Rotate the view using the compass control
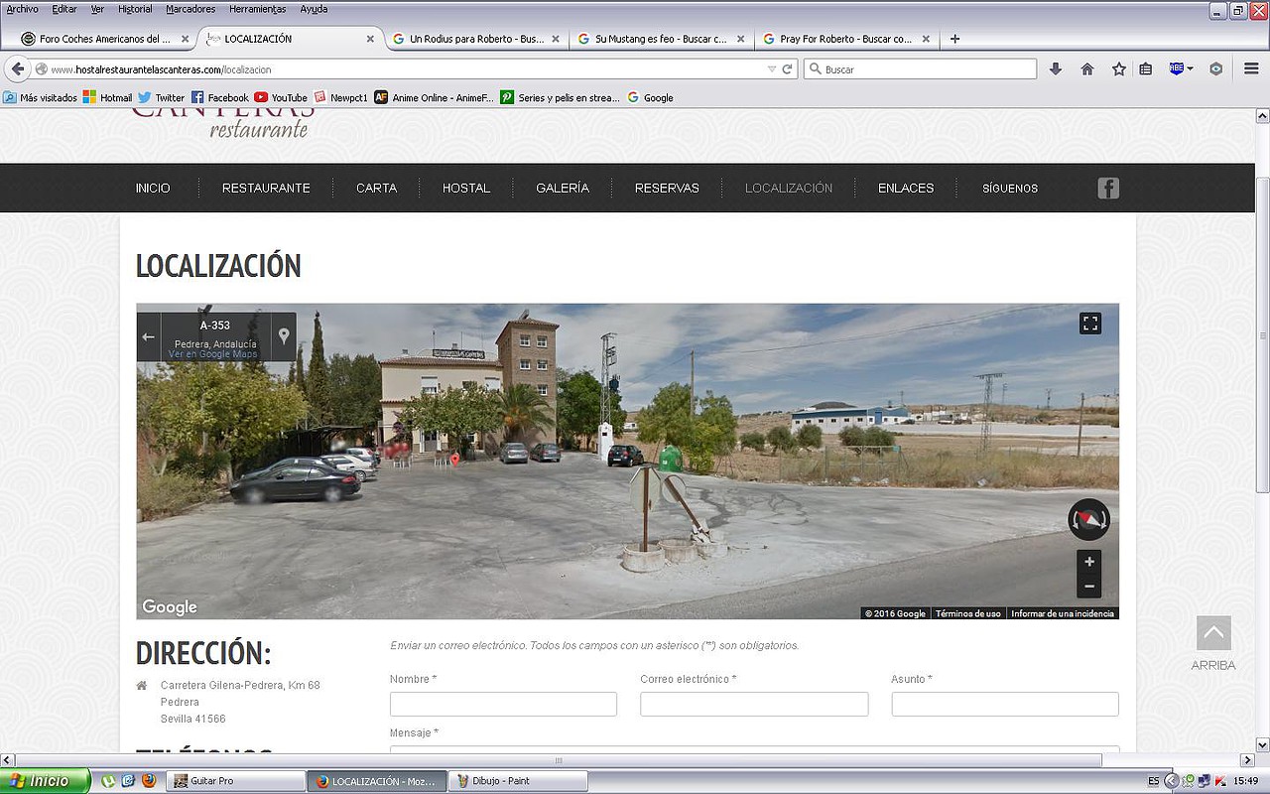This screenshot has width=1270, height=794. pyautogui.click(x=1088, y=520)
